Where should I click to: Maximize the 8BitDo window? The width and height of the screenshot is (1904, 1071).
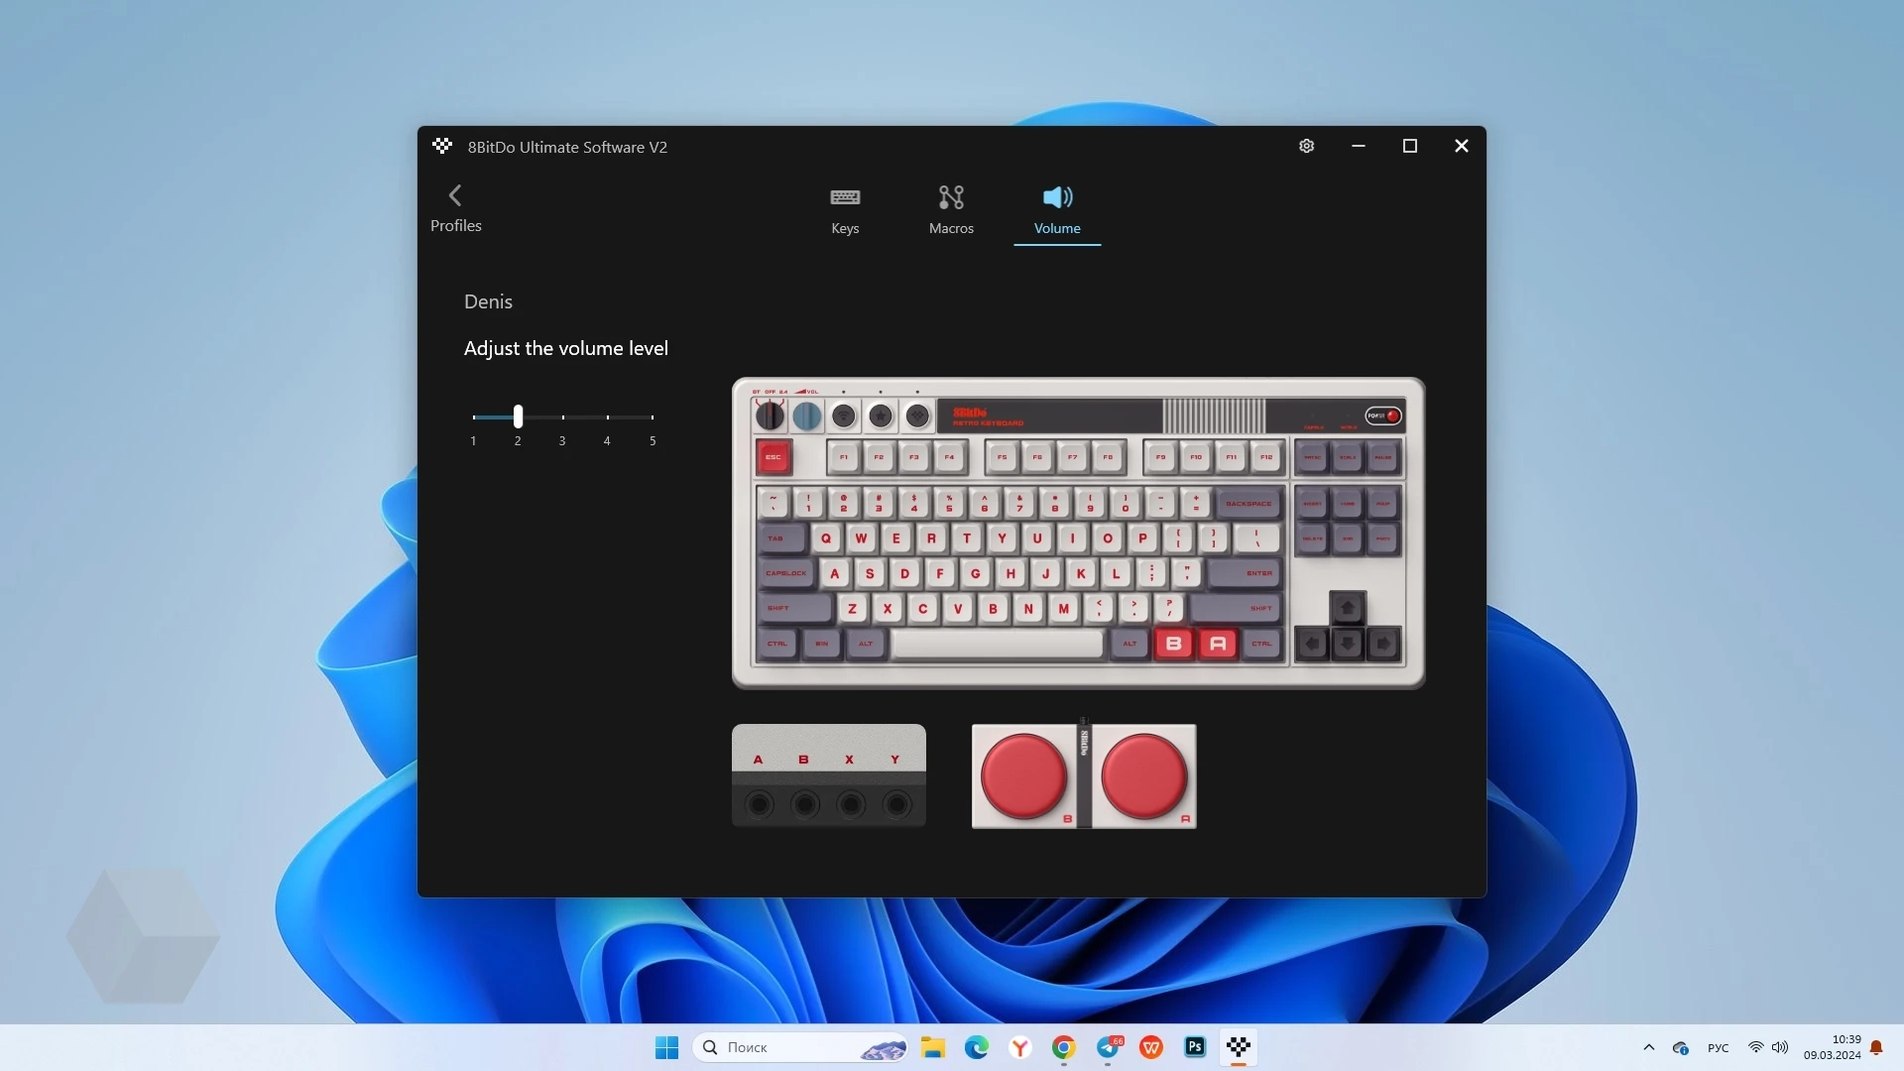pyautogui.click(x=1410, y=146)
